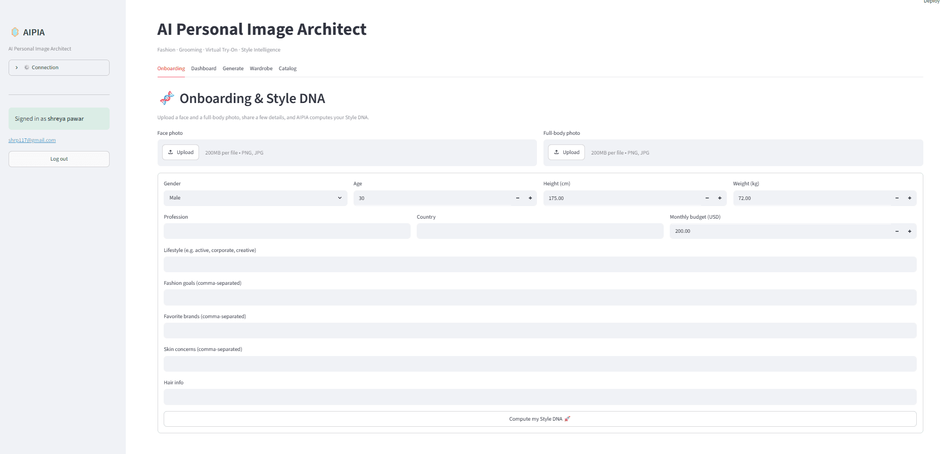Click the Weight (kg) field
Screen dimensions: 941x454
(x=812, y=198)
